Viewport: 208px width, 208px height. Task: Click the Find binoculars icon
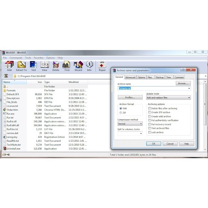coord(67,65)
